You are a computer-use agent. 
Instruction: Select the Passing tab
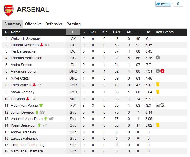click(73, 24)
